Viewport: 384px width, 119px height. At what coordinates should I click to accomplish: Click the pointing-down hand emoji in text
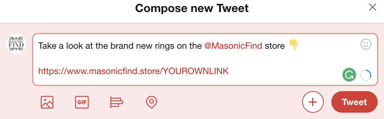(x=294, y=46)
